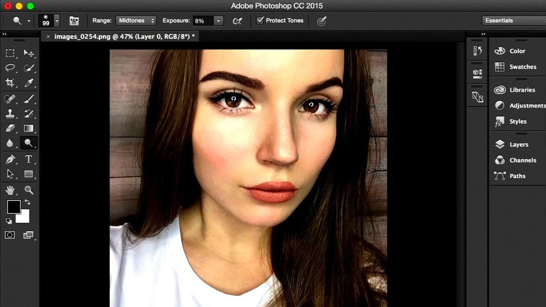Open the Color panel
546x307 pixels.
tap(517, 51)
